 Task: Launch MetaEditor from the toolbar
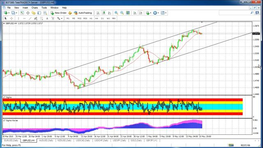click(70, 13)
